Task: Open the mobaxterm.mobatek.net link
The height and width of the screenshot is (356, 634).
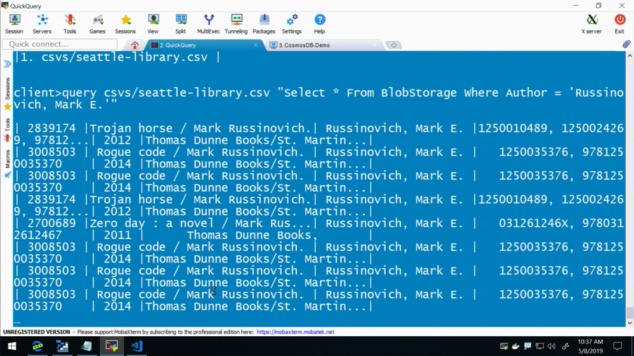Action: click(295, 332)
